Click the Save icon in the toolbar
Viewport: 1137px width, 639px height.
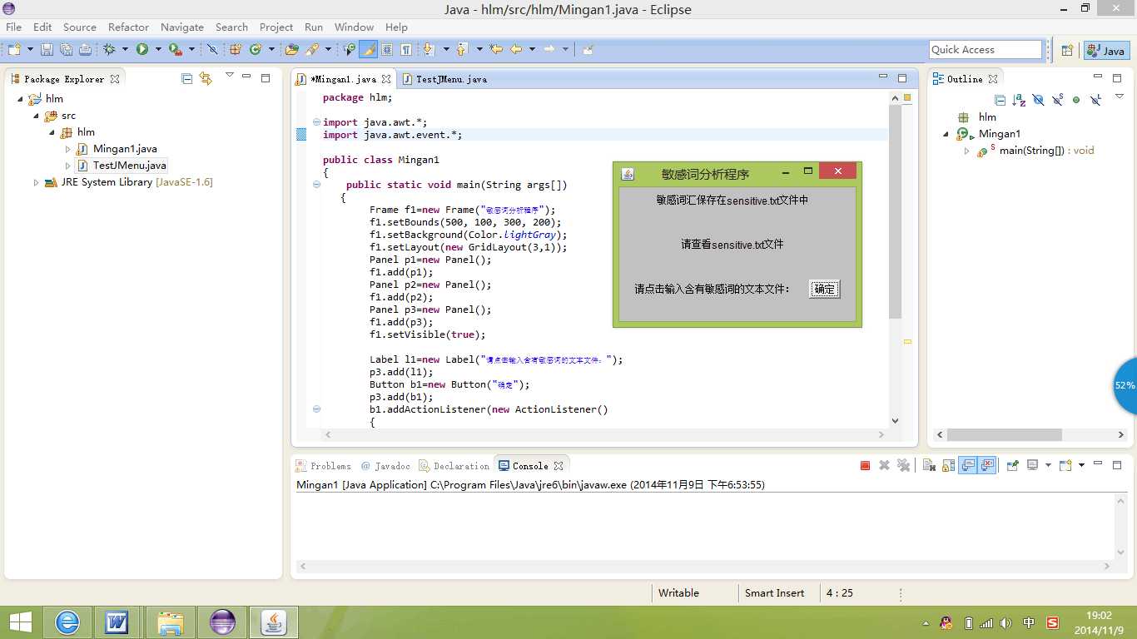[x=47, y=50]
